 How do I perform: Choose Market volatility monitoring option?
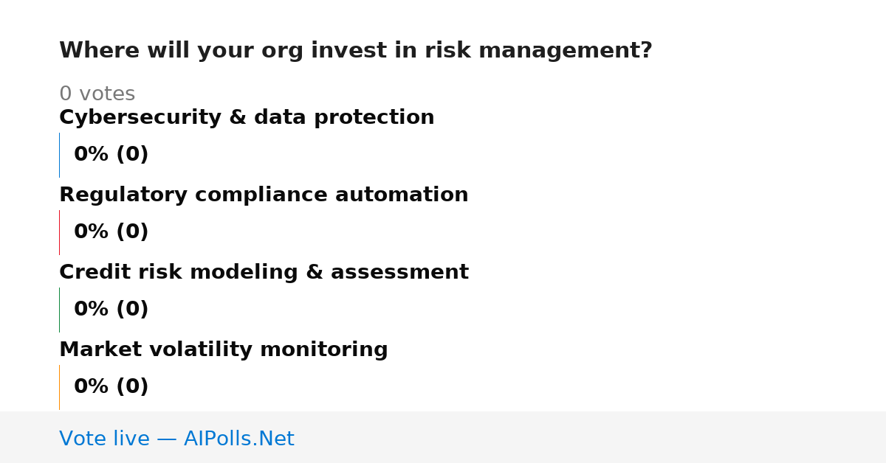tap(224, 350)
